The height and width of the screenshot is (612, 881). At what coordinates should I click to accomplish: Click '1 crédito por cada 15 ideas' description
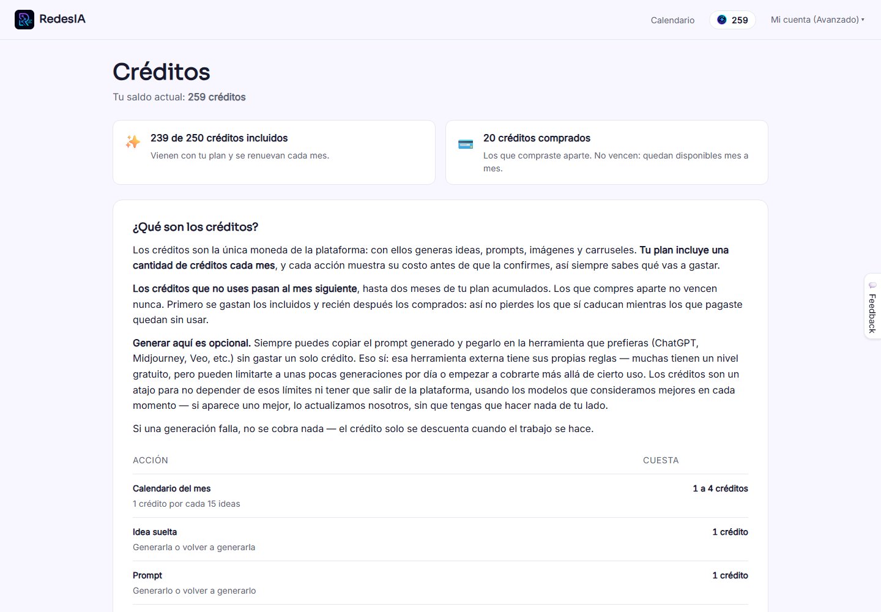point(187,504)
